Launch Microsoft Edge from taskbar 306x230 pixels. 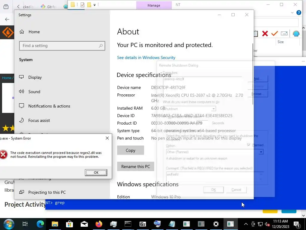point(40,224)
